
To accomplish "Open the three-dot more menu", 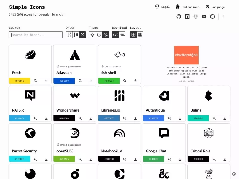I will point(223,16).
